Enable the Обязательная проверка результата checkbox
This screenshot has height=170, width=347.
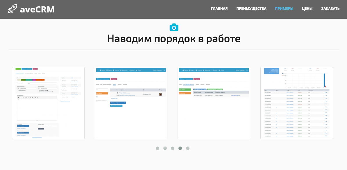click(39, 92)
